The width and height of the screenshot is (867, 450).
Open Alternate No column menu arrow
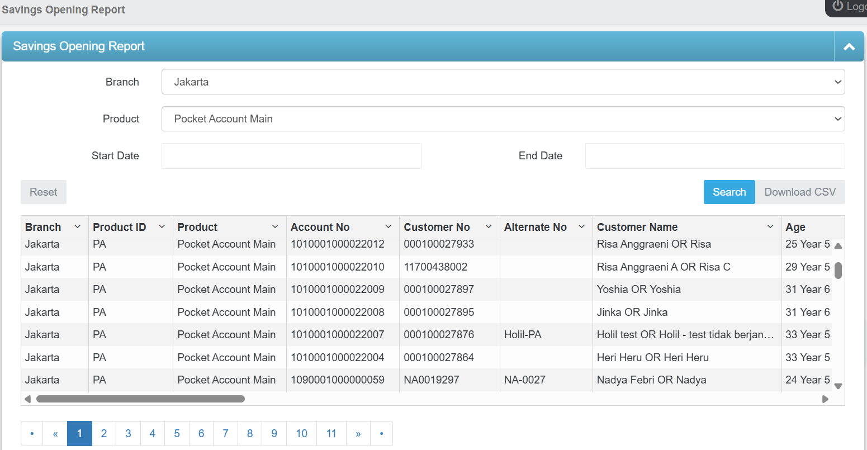coord(581,227)
